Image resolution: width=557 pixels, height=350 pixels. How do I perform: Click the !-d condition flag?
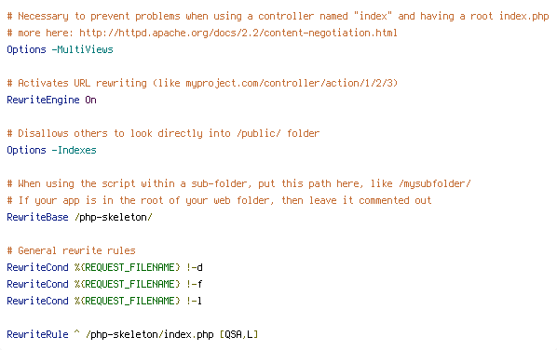coord(194,267)
